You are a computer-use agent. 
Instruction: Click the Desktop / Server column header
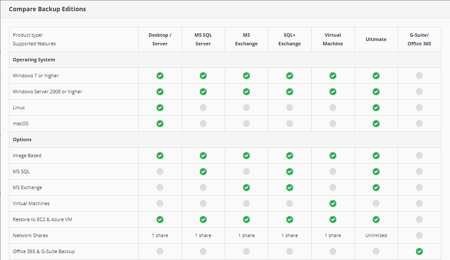pyautogui.click(x=160, y=39)
